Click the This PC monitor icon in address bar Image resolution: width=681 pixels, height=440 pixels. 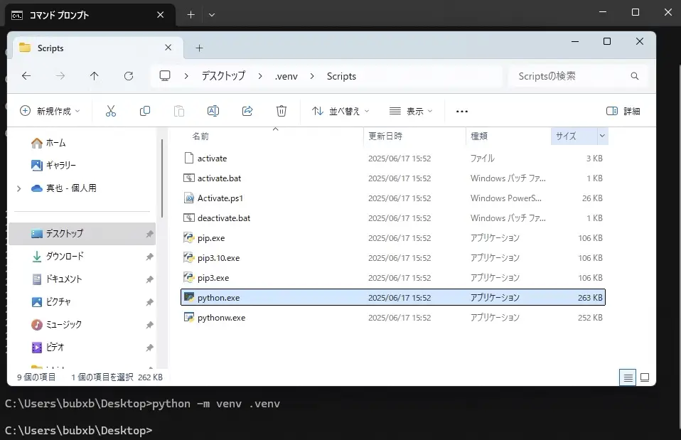pos(165,76)
